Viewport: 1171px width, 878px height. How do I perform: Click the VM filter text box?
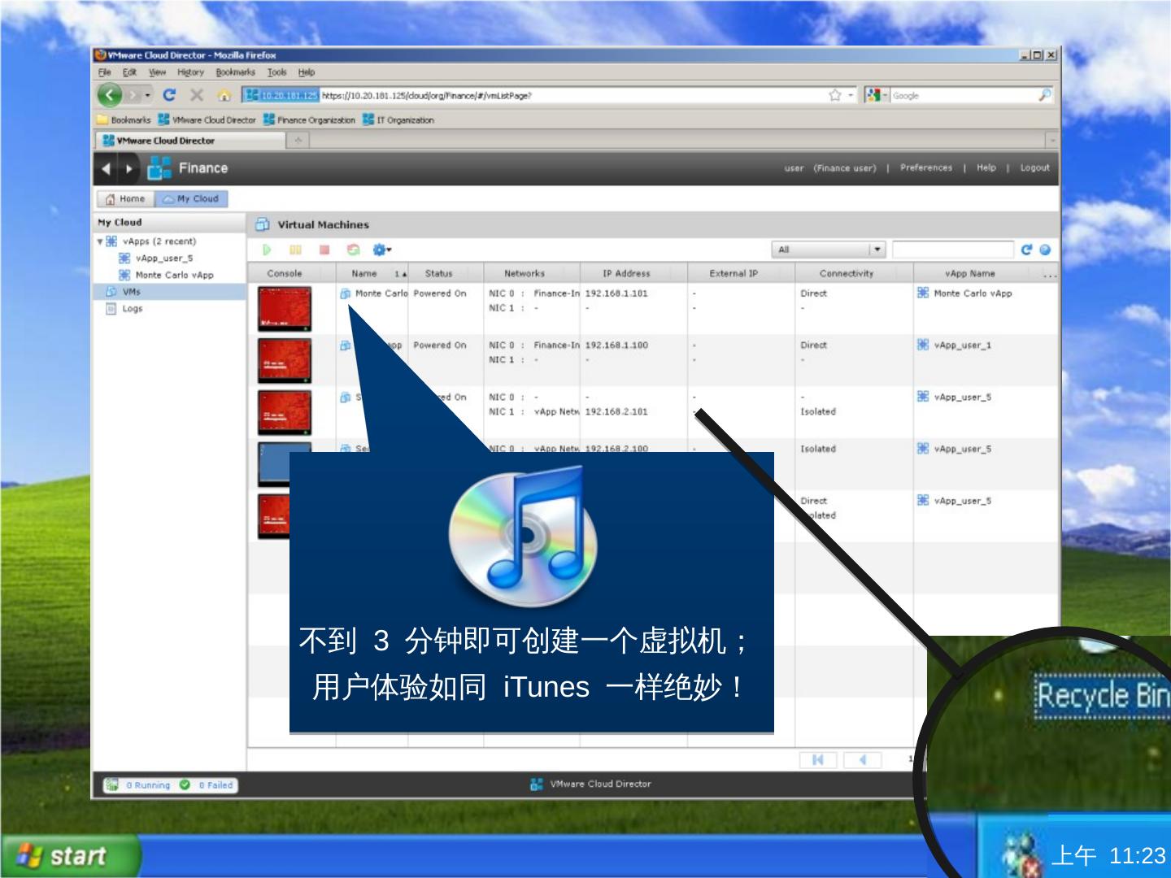point(952,250)
